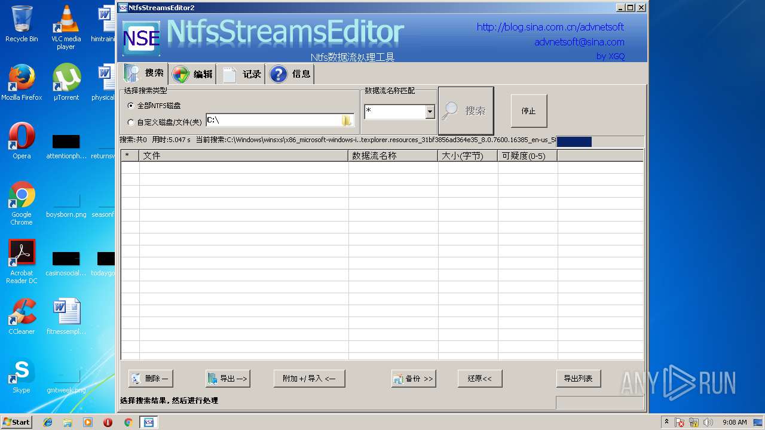Click the NSE logo icon in the banner
Image resolution: width=765 pixels, height=430 pixels.
(x=142, y=39)
